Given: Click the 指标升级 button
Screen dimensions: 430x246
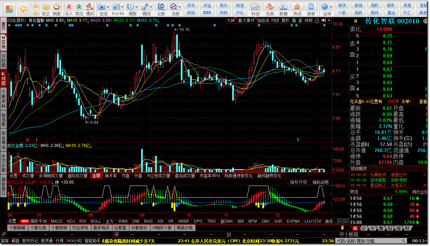Looking at the screenshot, I should tap(299, 182).
